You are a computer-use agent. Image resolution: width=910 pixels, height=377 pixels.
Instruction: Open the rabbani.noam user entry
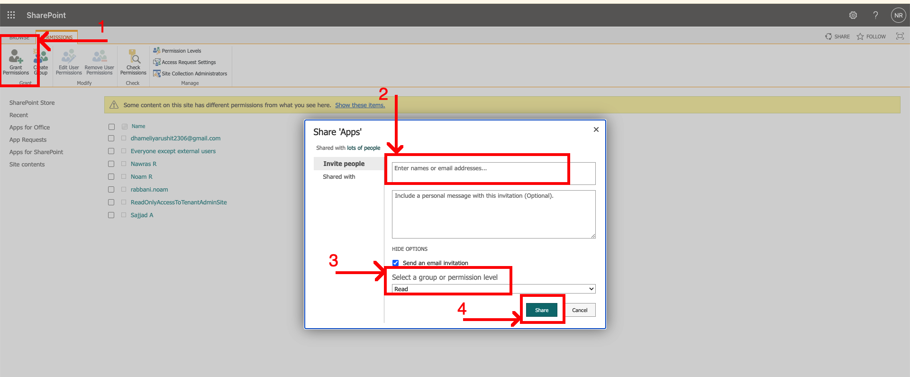pos(149,190)
